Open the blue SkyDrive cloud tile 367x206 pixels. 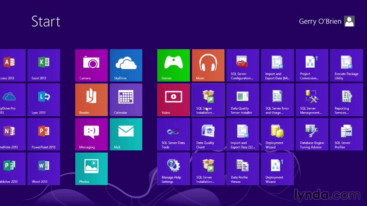126,65
